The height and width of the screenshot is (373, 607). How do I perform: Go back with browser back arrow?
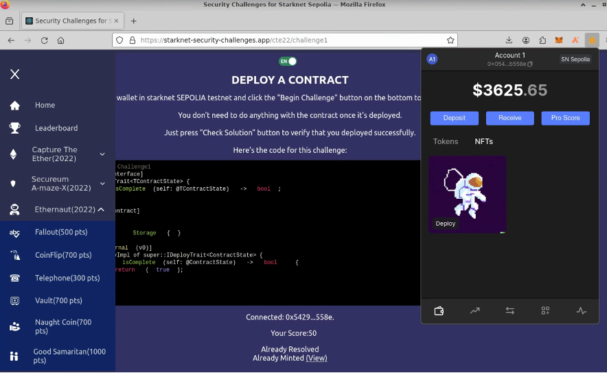coord(11,40)
